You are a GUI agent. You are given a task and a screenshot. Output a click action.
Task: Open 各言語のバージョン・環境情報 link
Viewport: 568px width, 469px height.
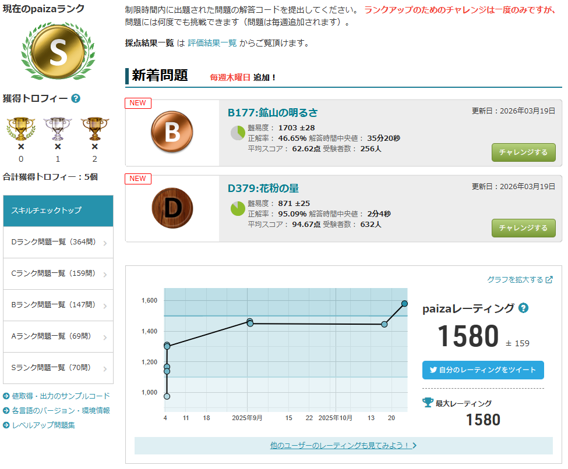[61, 411]
